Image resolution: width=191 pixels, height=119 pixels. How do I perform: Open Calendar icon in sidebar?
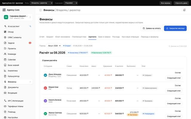5,59
